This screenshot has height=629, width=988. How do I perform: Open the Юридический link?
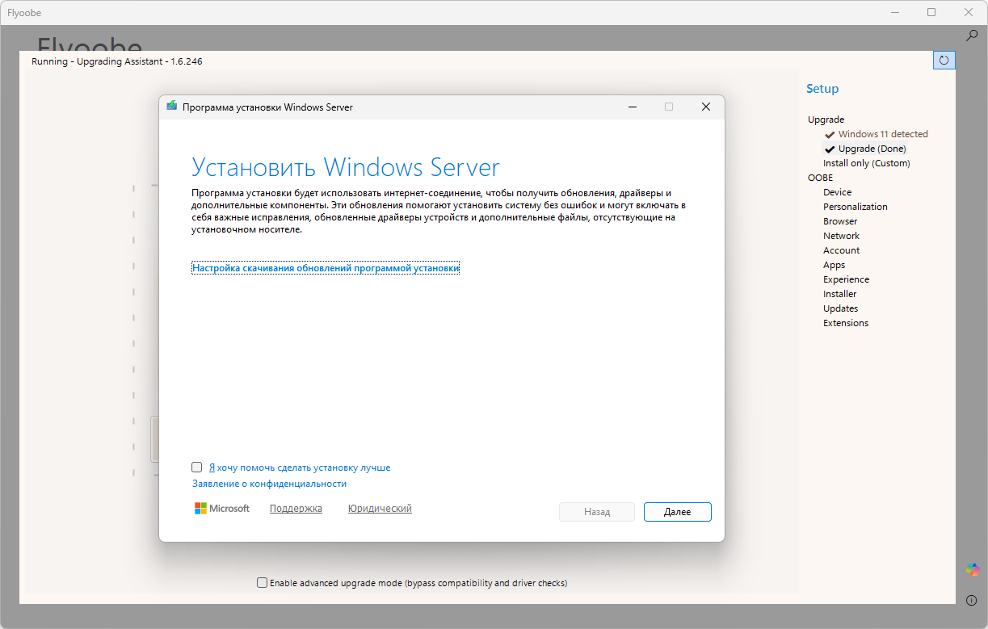pyautogui.click(x=380, y=509)
